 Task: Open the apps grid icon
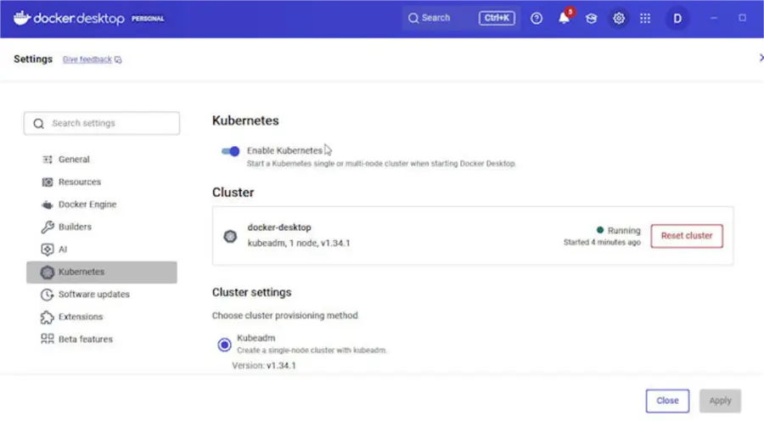pos(645,19)
